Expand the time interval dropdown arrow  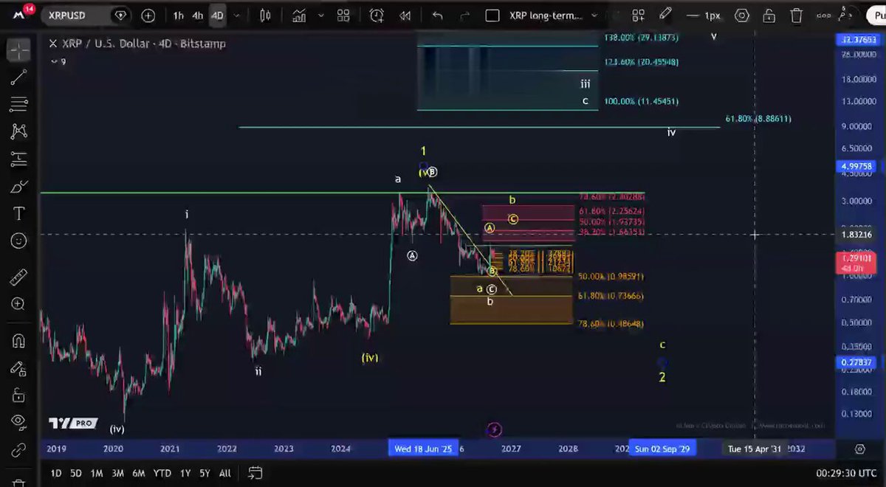coord(236,15)
